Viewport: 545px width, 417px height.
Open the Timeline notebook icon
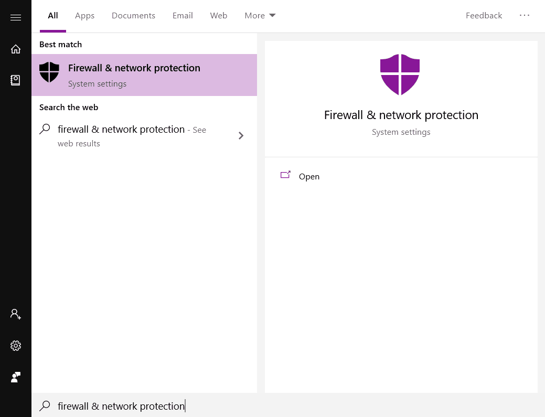point(16,80)
